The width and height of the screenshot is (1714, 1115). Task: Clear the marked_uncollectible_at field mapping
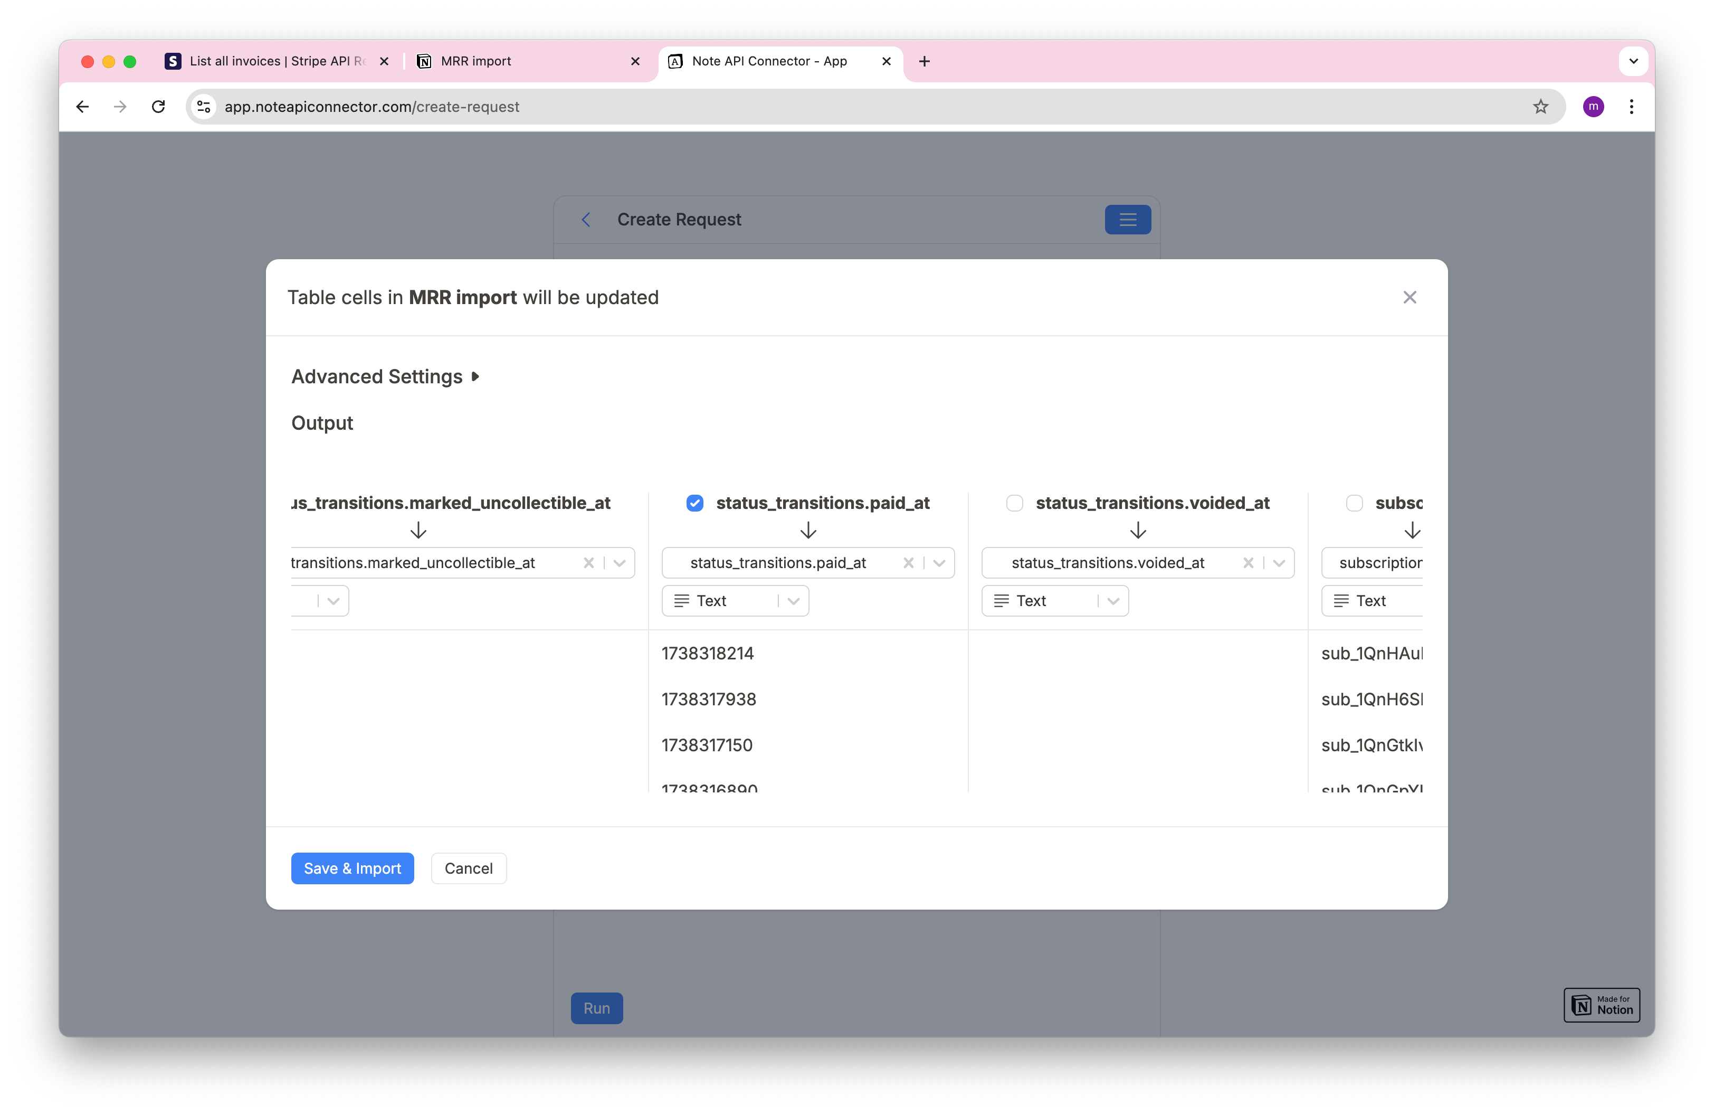(588, 563)
